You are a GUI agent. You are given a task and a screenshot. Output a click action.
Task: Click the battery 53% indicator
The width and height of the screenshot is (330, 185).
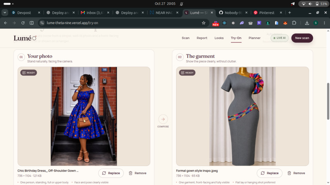pyautogui.click(x=321, y=4)
